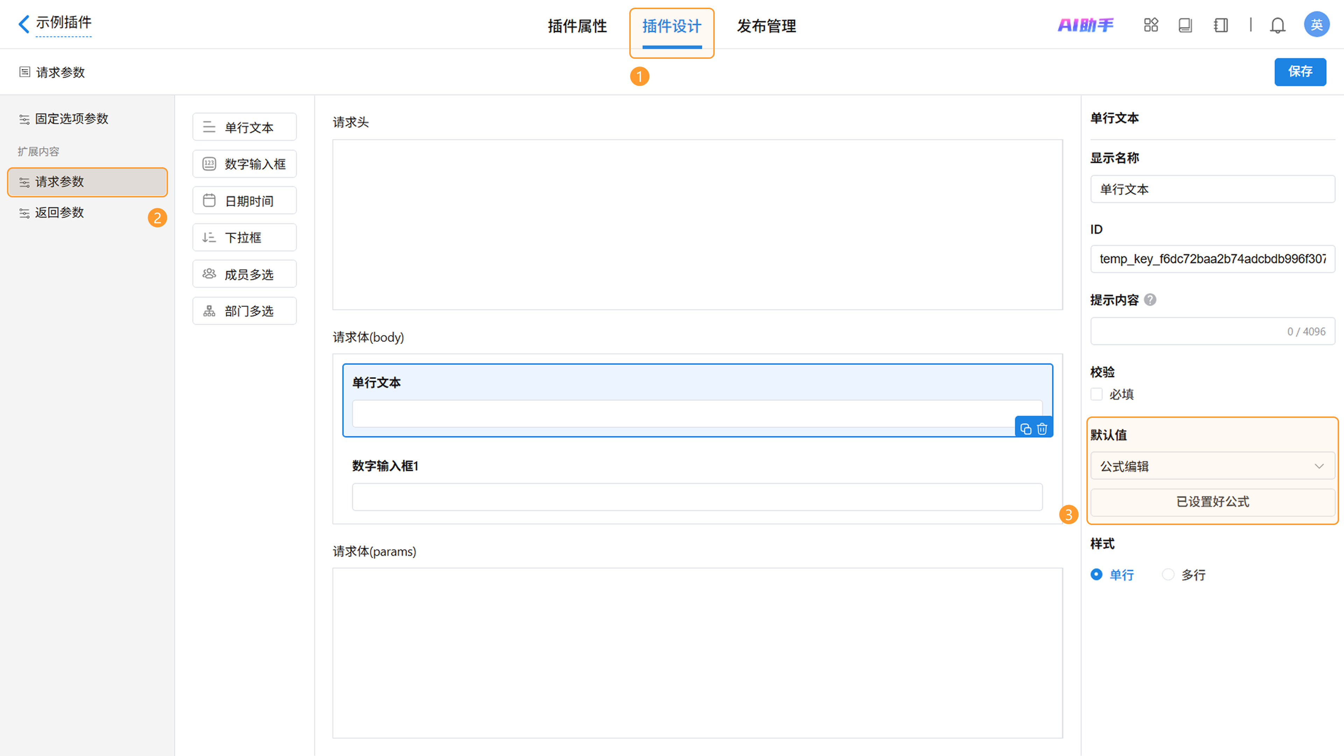1344x756 pixels.
Task: Switch to the 插件属性 tab
Action: click(577, 26)
